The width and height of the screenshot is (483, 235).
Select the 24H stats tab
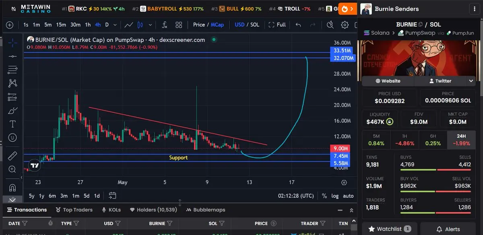[462, 140]
